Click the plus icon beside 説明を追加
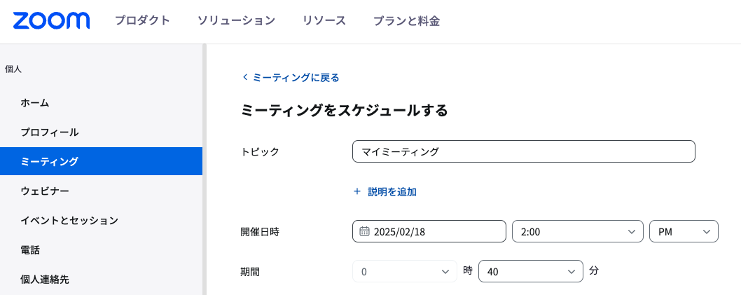 pyautogui.click(x=357, y=191)
